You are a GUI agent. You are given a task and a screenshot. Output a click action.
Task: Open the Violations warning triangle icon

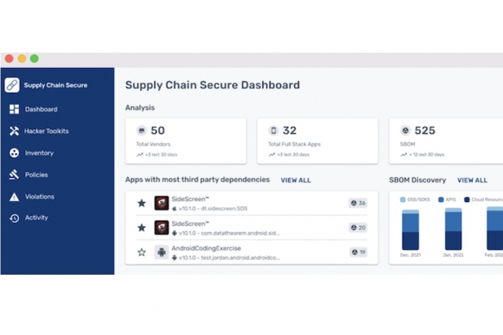coord(14,197)
